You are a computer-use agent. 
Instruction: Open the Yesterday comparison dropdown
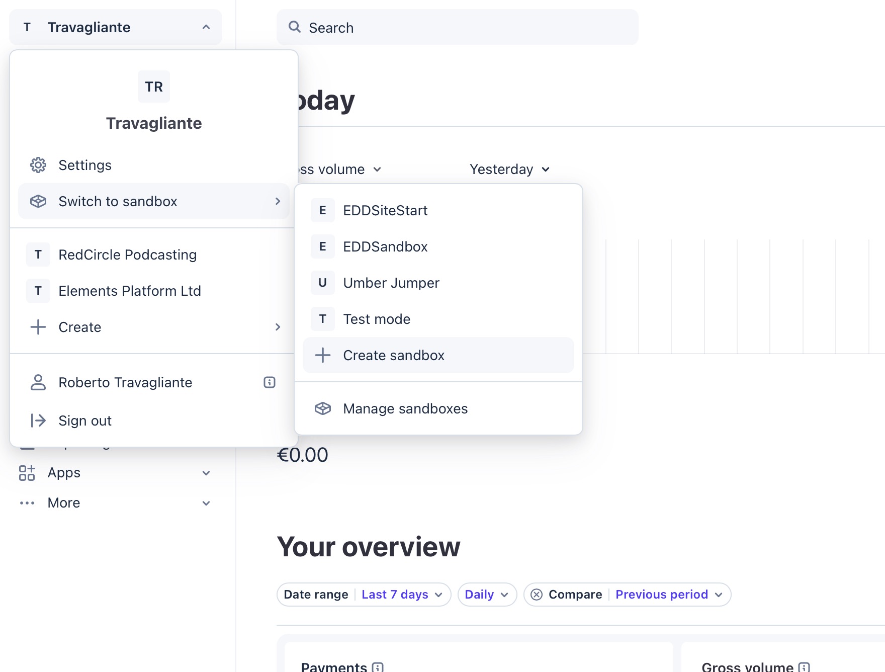tap(510, 170)
